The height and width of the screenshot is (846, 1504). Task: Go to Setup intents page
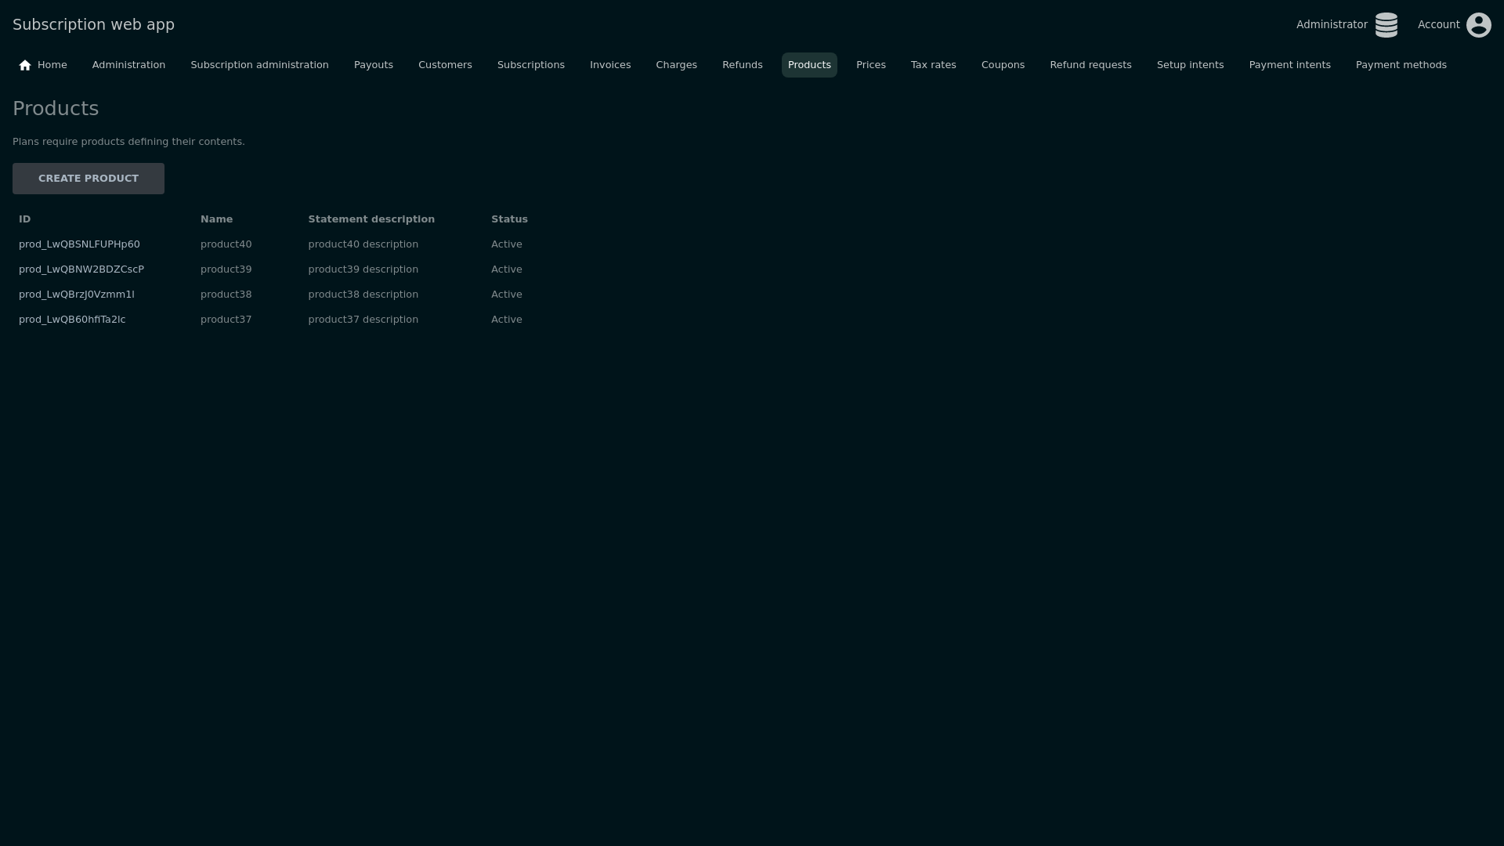1189,65
